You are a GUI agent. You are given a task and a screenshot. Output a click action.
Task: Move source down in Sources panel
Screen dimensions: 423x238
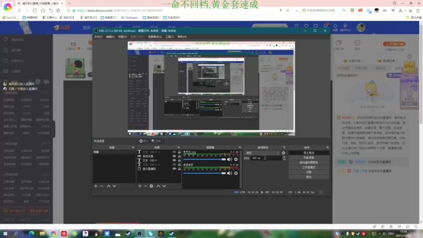click(x=164, y=186)
